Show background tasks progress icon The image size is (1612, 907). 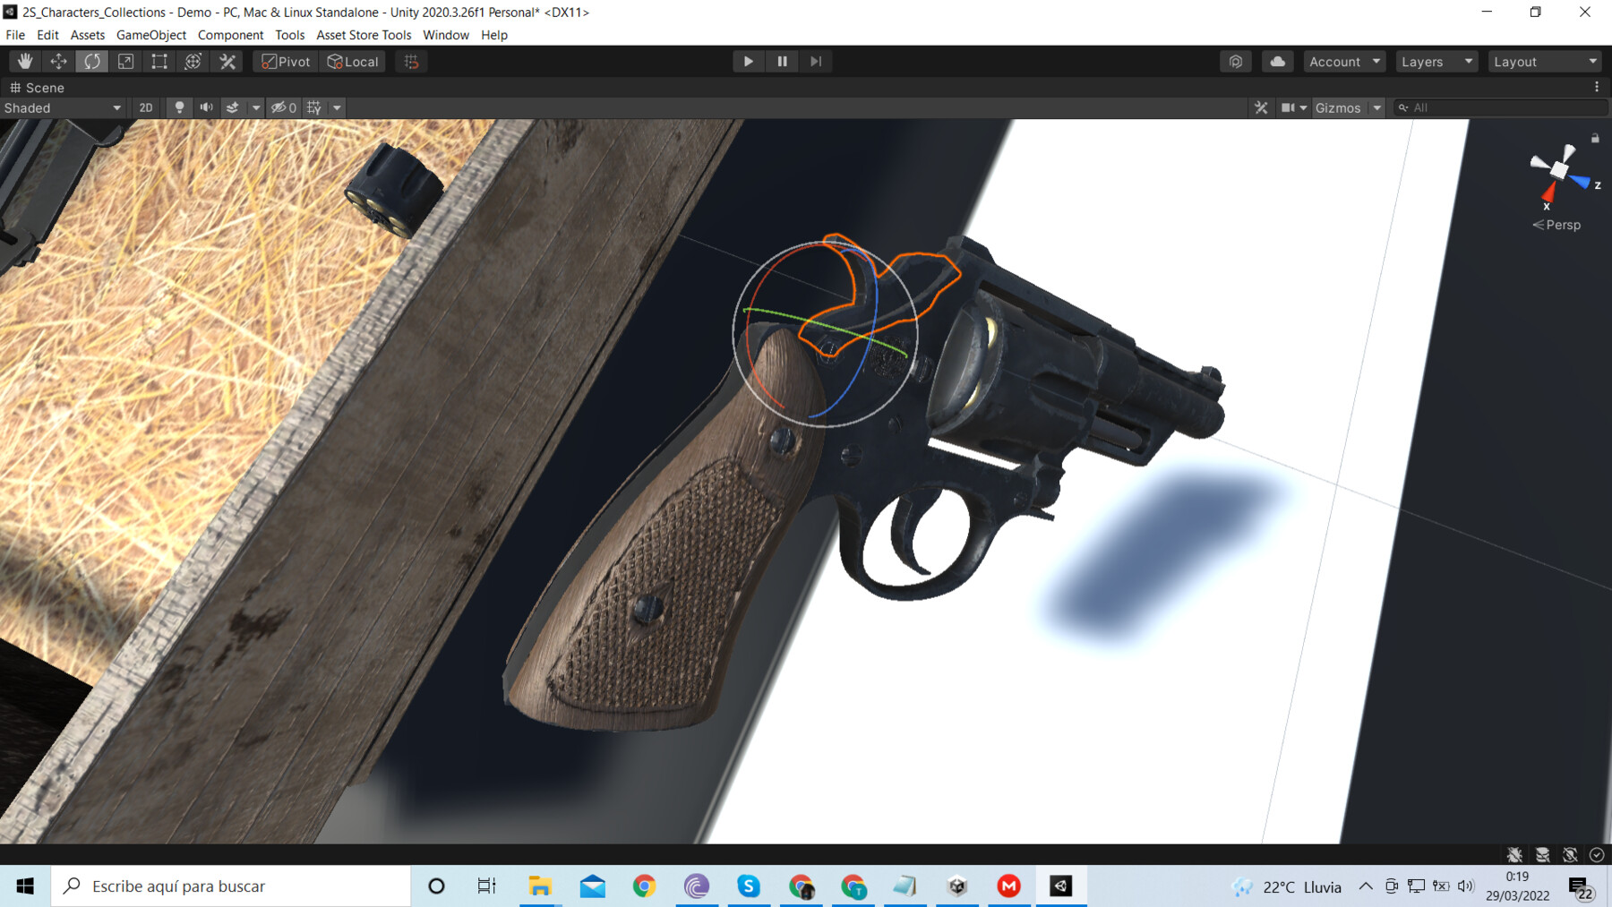point(1597,855)
